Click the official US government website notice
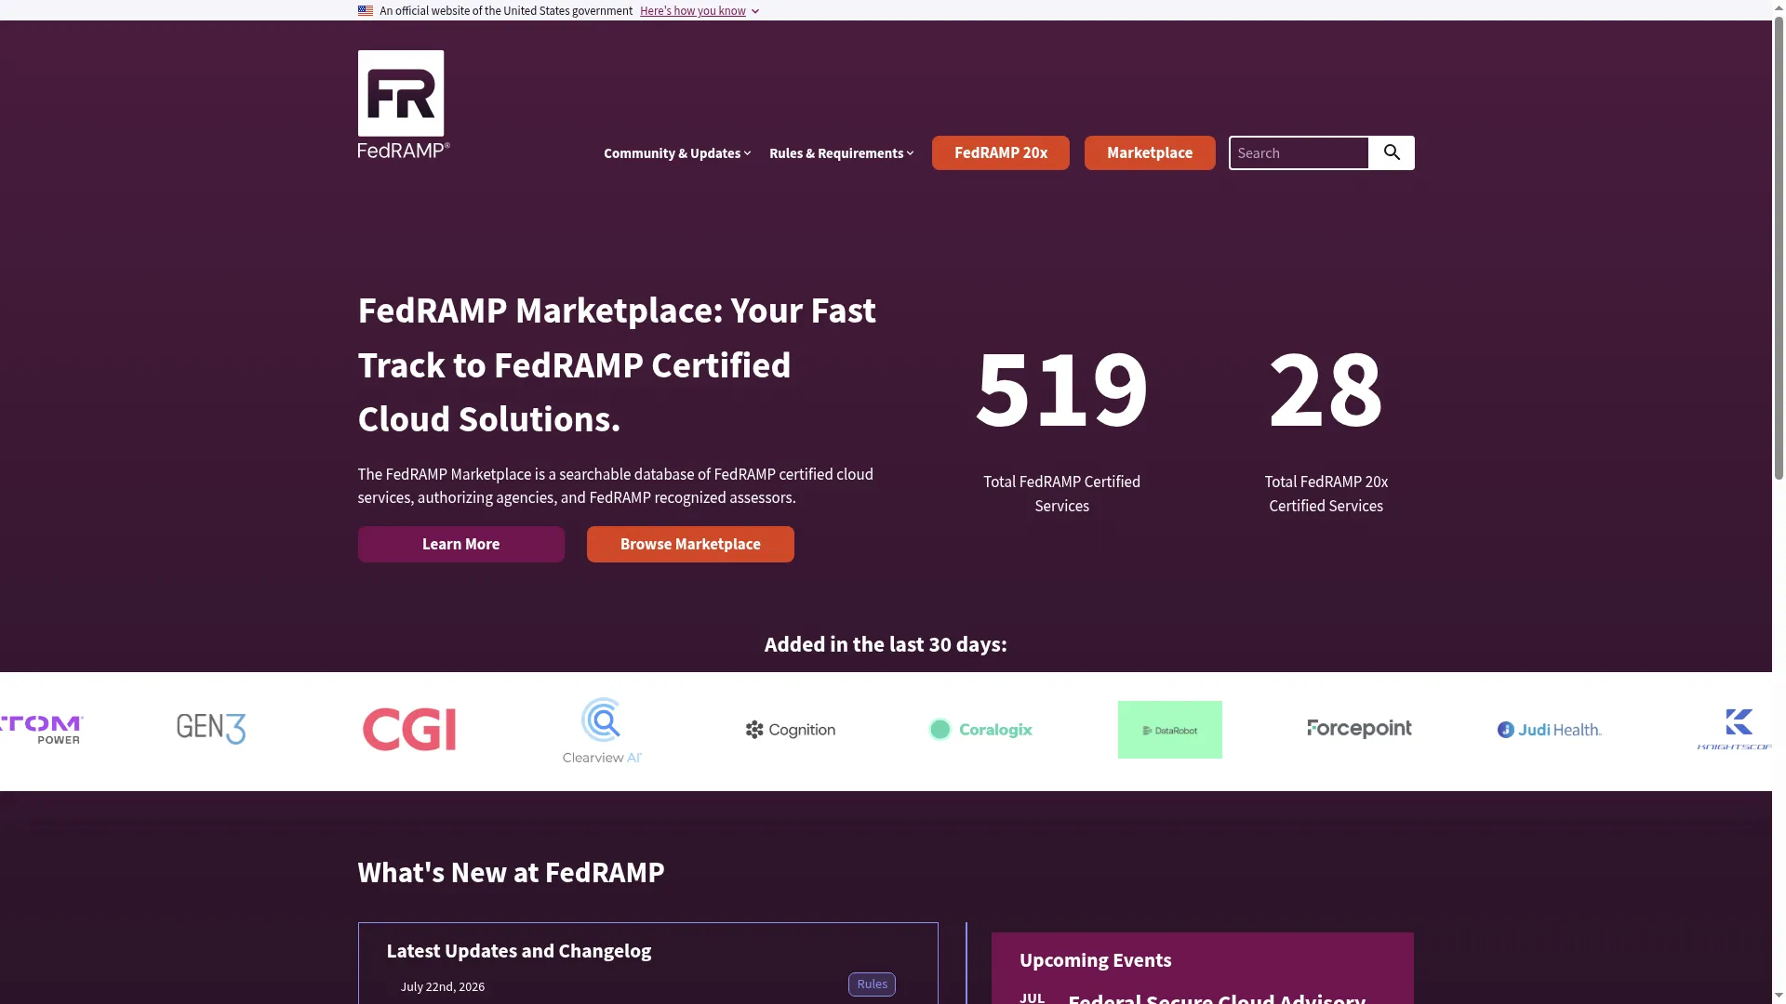The image size is (1786, 1004). click(x=506, y=11)
